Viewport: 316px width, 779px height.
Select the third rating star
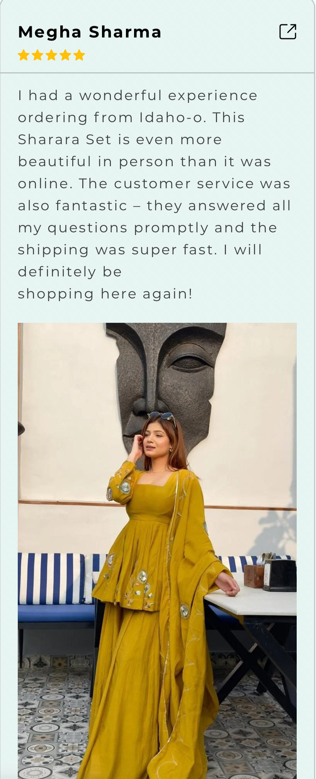click(x=51, y=55)
